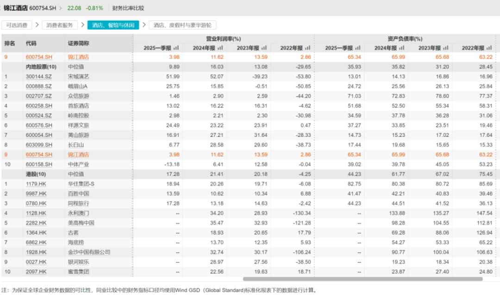
Task: Expand arrow before 酒店、度假村与豪华游轮
Action: 144,25
